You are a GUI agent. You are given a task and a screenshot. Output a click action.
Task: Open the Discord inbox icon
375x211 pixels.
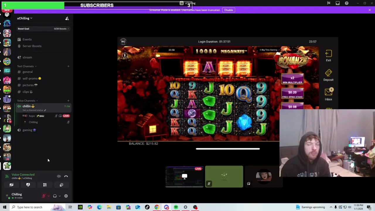[338, 3]
